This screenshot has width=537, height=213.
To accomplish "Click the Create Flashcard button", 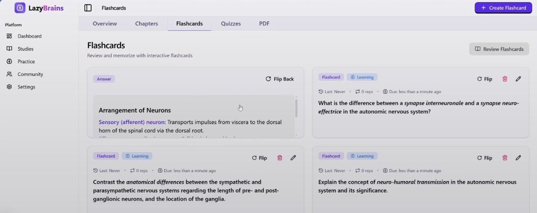I will [503, 8].
